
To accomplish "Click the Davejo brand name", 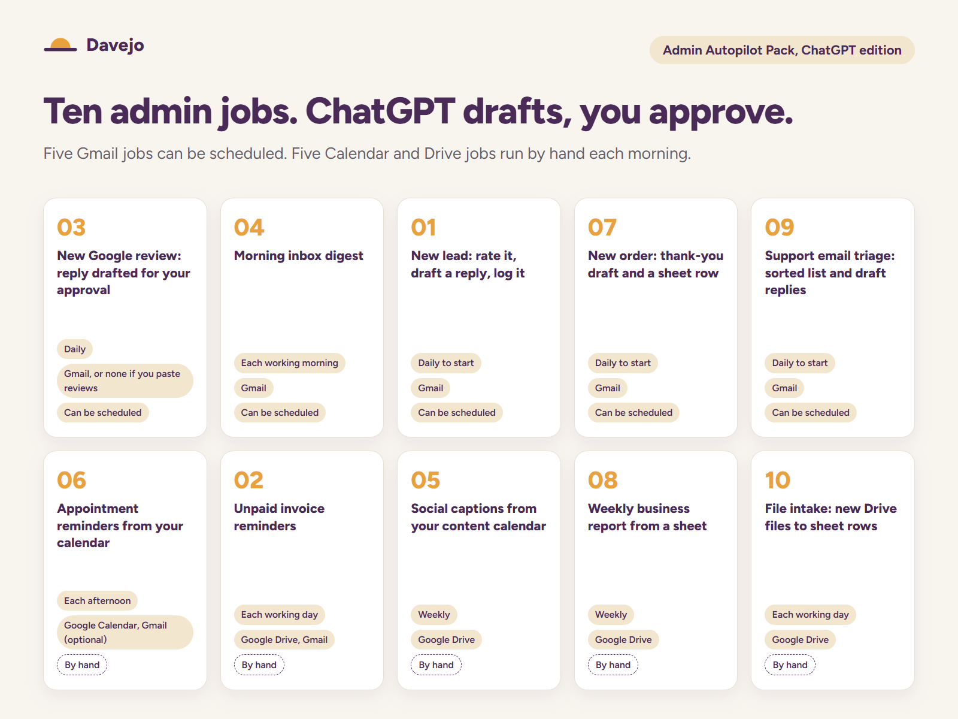I will [115, 45].
